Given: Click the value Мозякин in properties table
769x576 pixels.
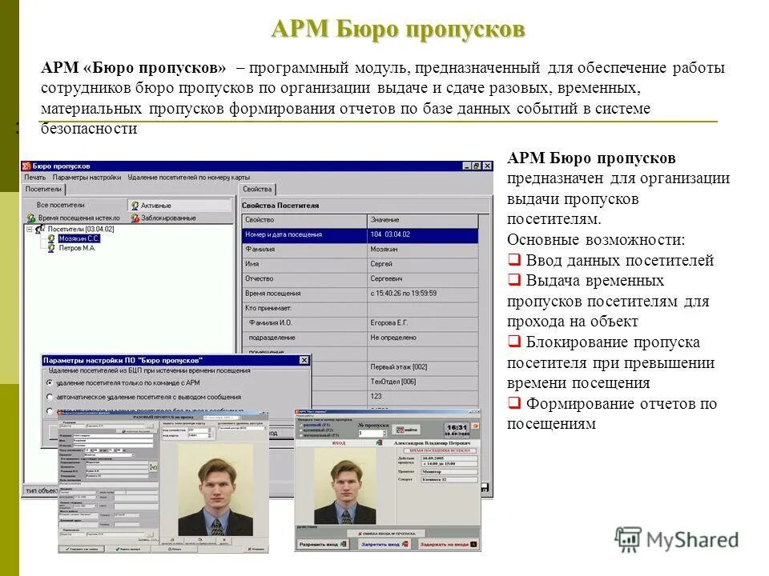Looking at the screenshot, I should (384, 250).
